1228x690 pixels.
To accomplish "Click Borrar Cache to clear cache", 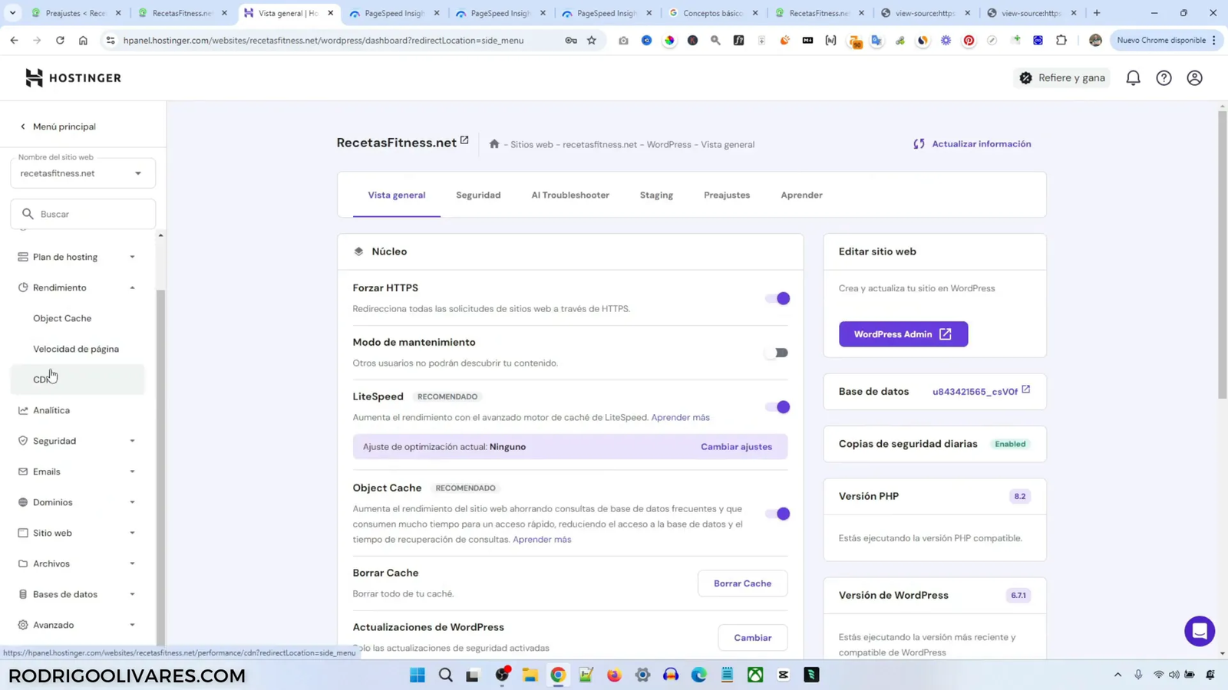I will (742, 583).
